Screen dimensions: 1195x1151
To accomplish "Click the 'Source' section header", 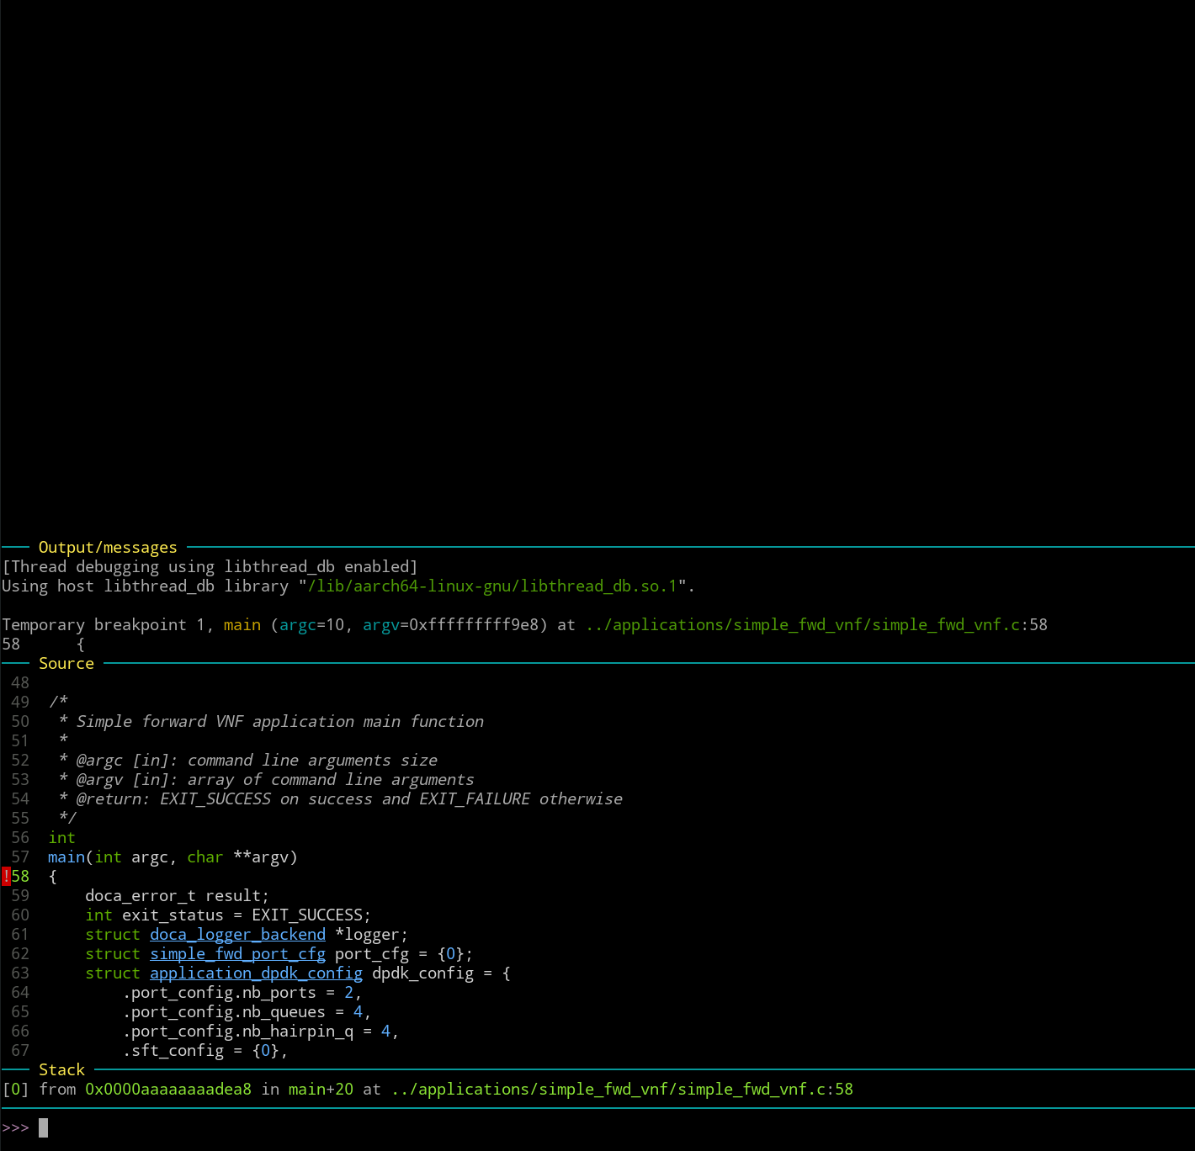I will (x=66, y=664).
